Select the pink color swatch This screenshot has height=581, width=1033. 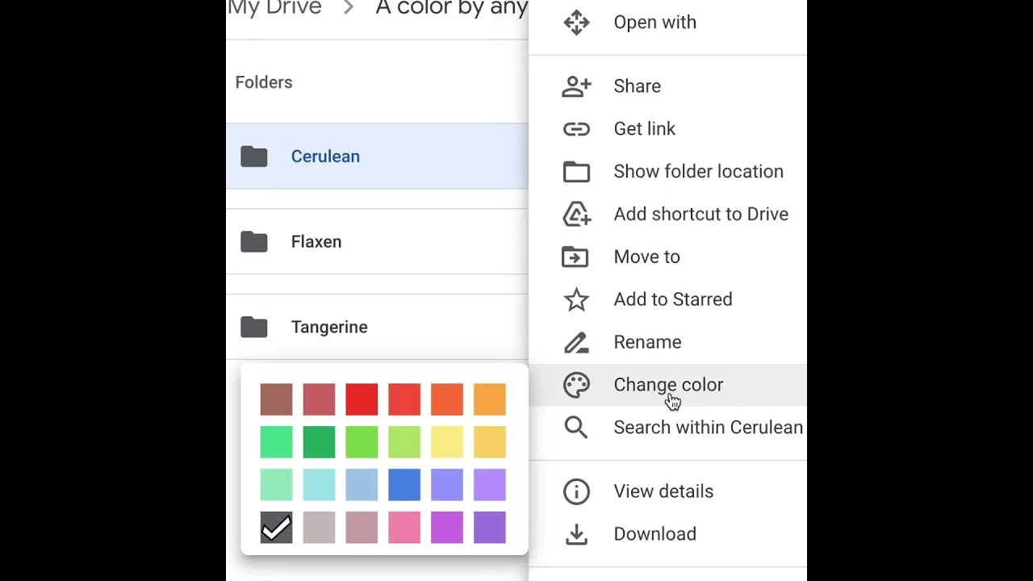[404, 528]
